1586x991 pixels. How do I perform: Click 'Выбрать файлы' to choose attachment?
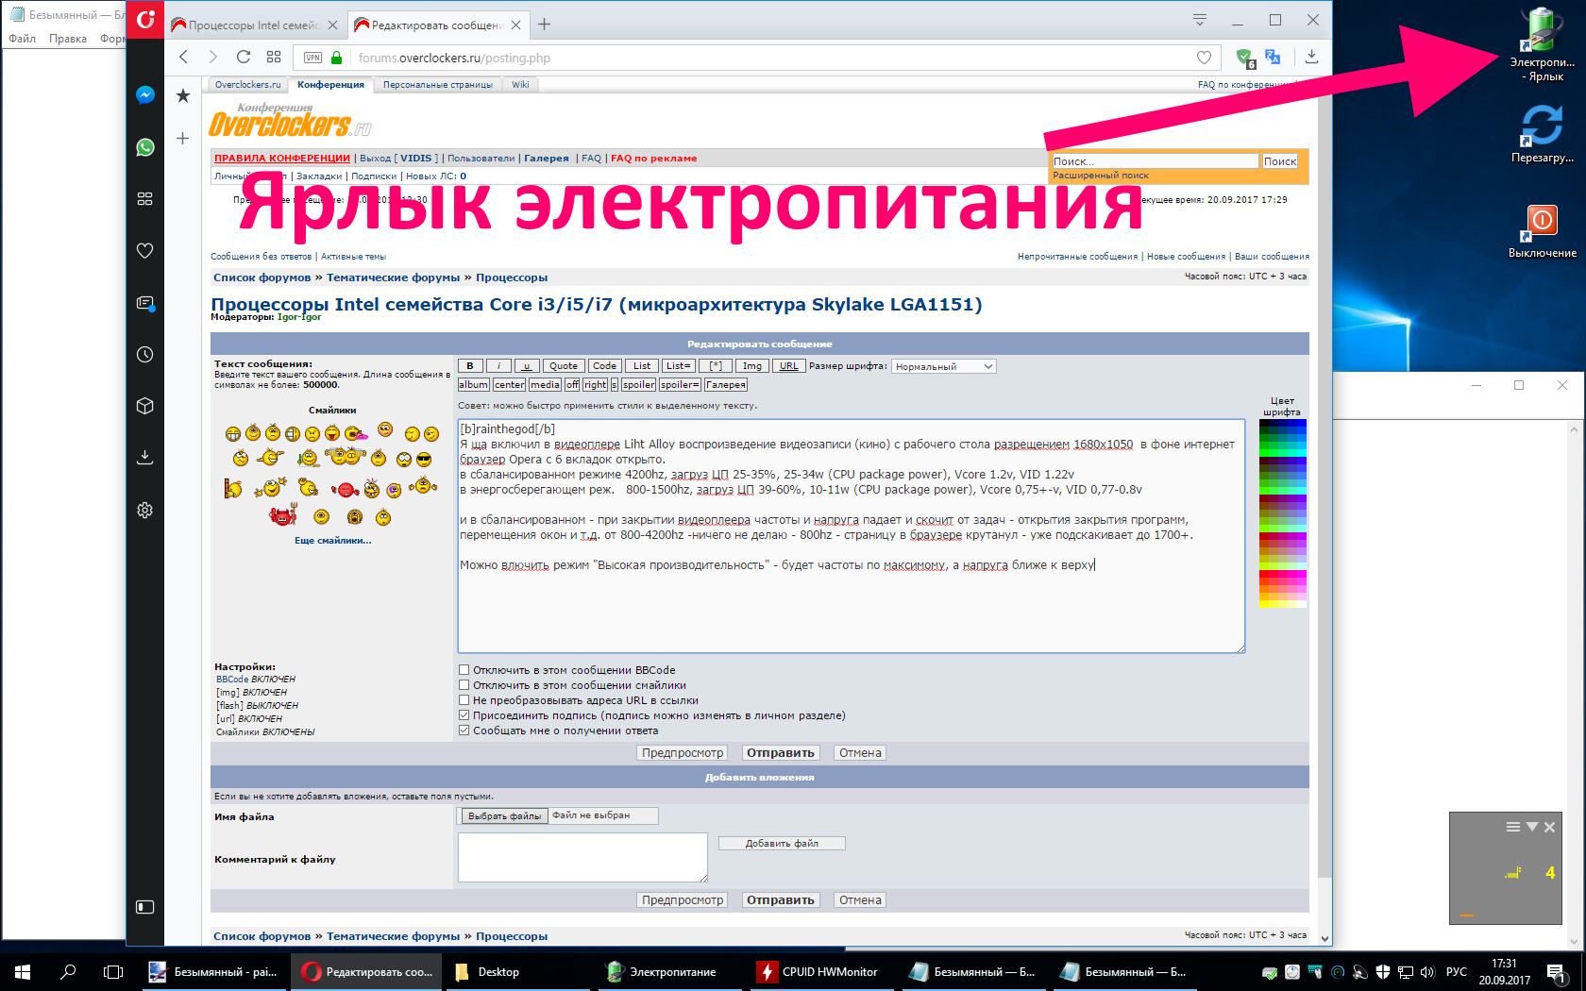505,815
